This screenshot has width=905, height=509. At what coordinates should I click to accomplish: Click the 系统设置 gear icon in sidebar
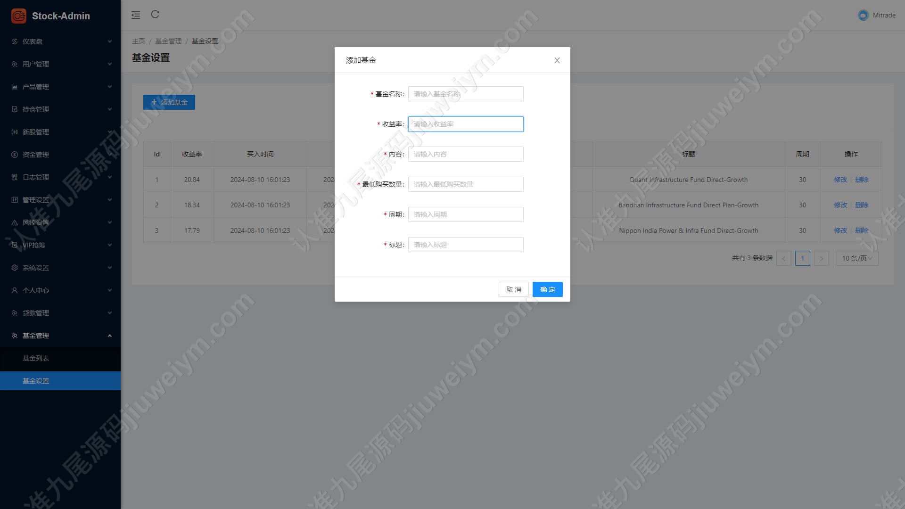(15, 268)
